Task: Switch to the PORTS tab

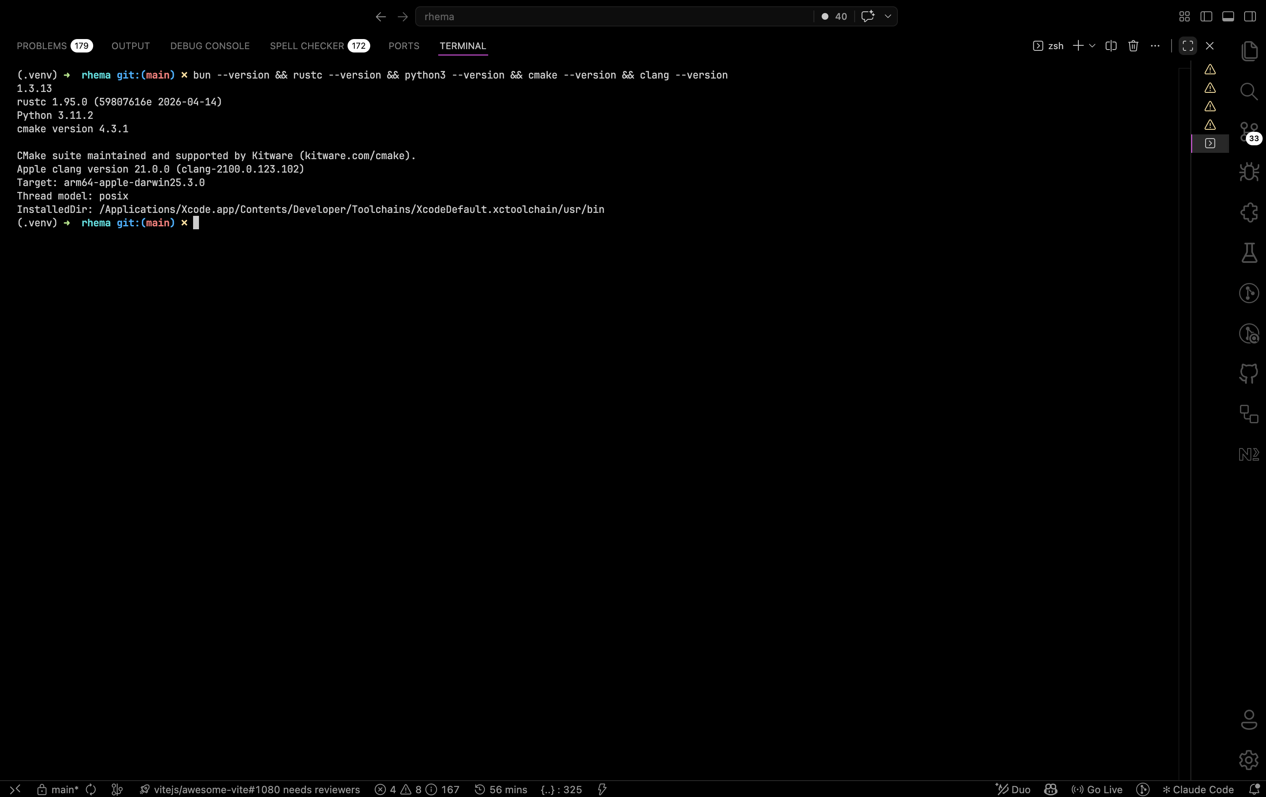Action: click(x=404, y=46)
